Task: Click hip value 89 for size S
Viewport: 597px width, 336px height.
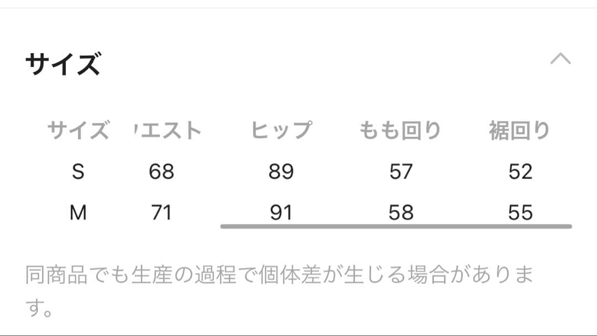Action: [282, 172]
